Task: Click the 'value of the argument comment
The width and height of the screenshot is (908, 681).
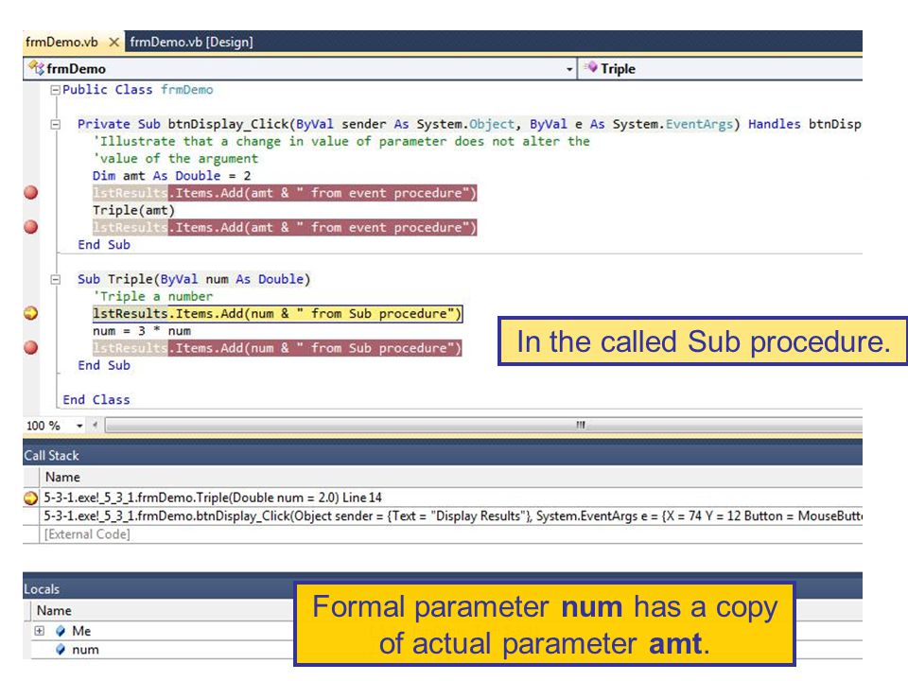Action: tap(176, 159)
